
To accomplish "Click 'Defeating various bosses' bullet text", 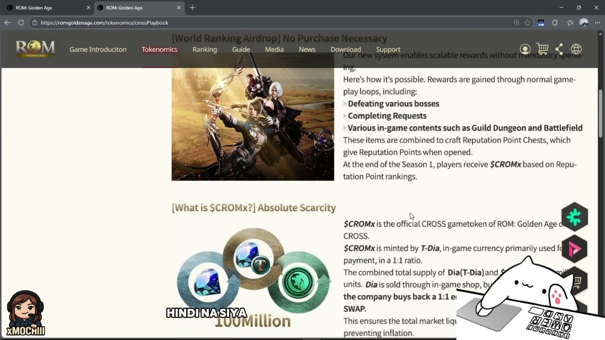I will click(393, 103).
